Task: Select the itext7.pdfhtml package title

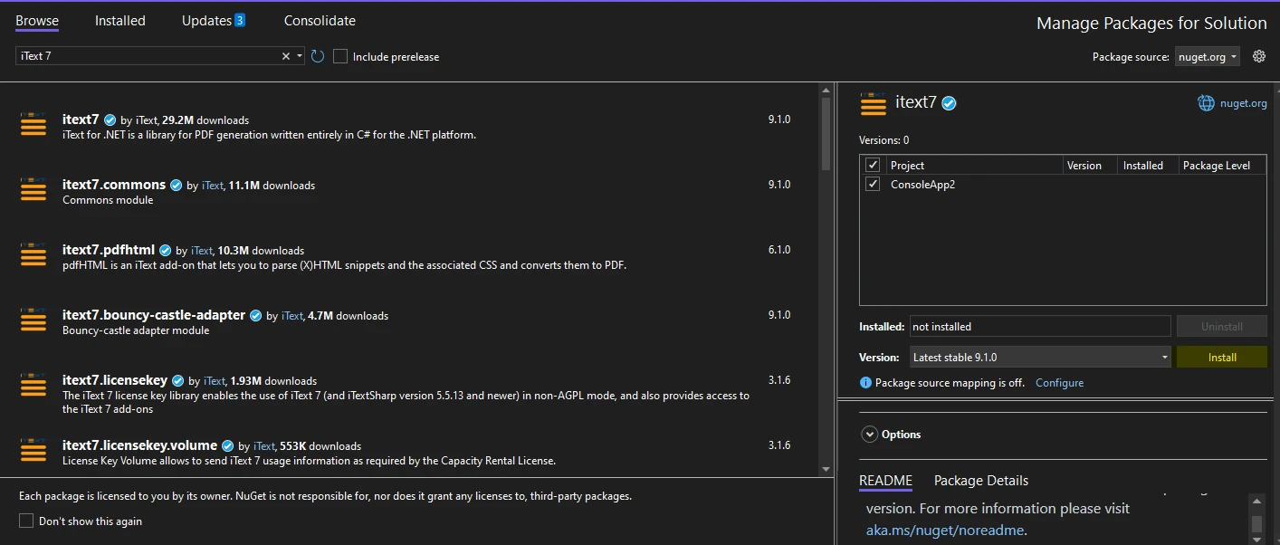Action: tap(109, 250)
